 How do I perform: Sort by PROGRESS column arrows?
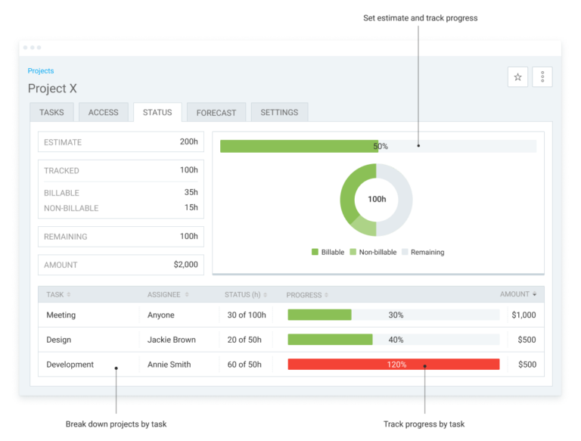click(x=327, y=295)
